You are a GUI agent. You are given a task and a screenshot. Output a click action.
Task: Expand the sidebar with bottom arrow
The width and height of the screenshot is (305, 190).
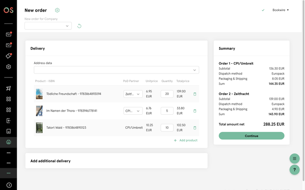[x=8, y=185]
